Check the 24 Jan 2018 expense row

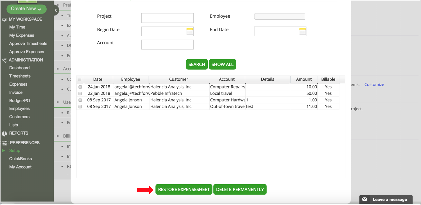[80, 87]
